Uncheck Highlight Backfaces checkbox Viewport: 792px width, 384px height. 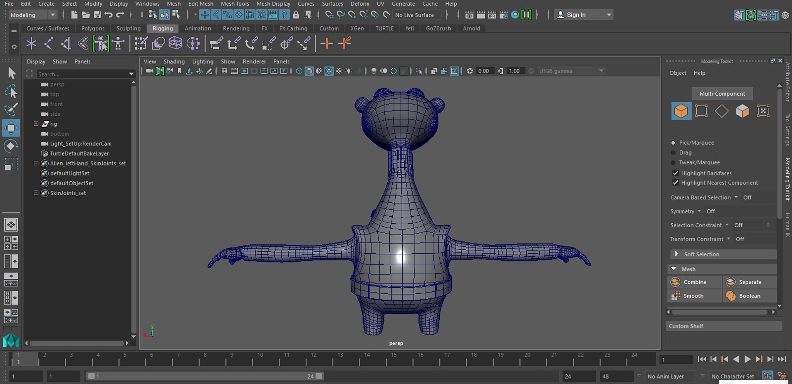pos(675,173)
